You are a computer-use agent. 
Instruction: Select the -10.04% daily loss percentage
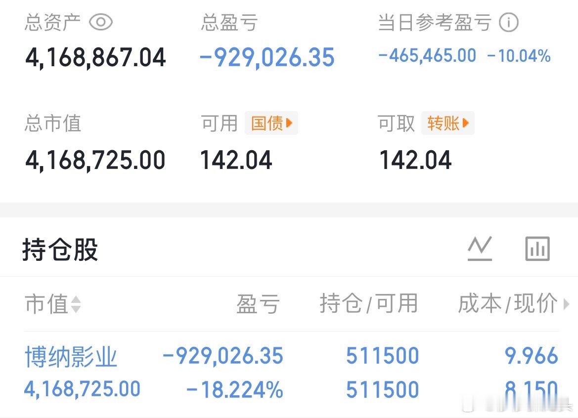(520, 55)
